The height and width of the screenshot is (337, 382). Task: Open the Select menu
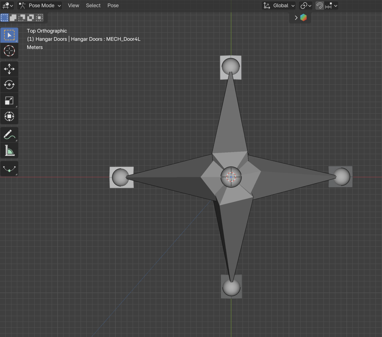click(93, 6)
